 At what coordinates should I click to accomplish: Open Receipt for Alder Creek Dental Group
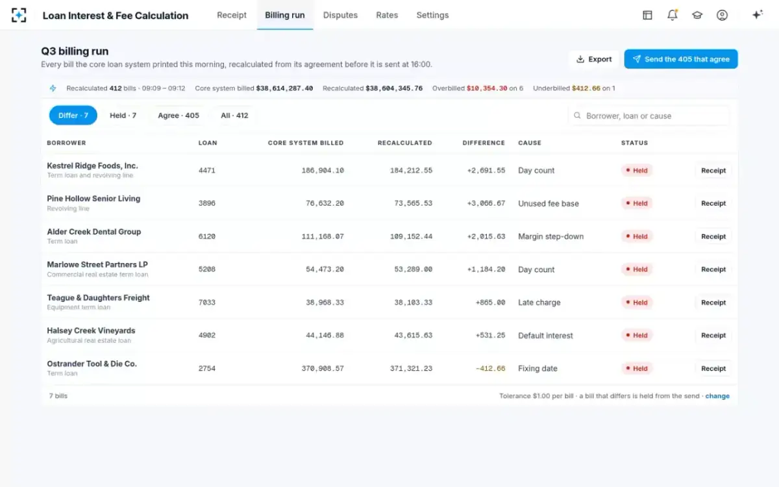[713, 236]
